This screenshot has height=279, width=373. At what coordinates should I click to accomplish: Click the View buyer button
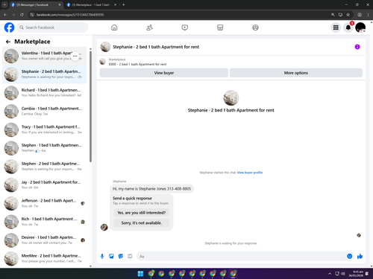pyautogui.click(x=164, y=73)
